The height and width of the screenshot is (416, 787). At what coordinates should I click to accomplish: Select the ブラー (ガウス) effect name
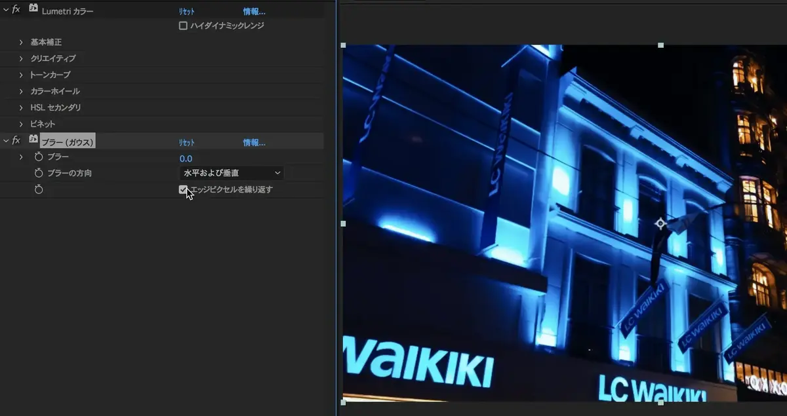pyautogui.click(x=68, y=142)
